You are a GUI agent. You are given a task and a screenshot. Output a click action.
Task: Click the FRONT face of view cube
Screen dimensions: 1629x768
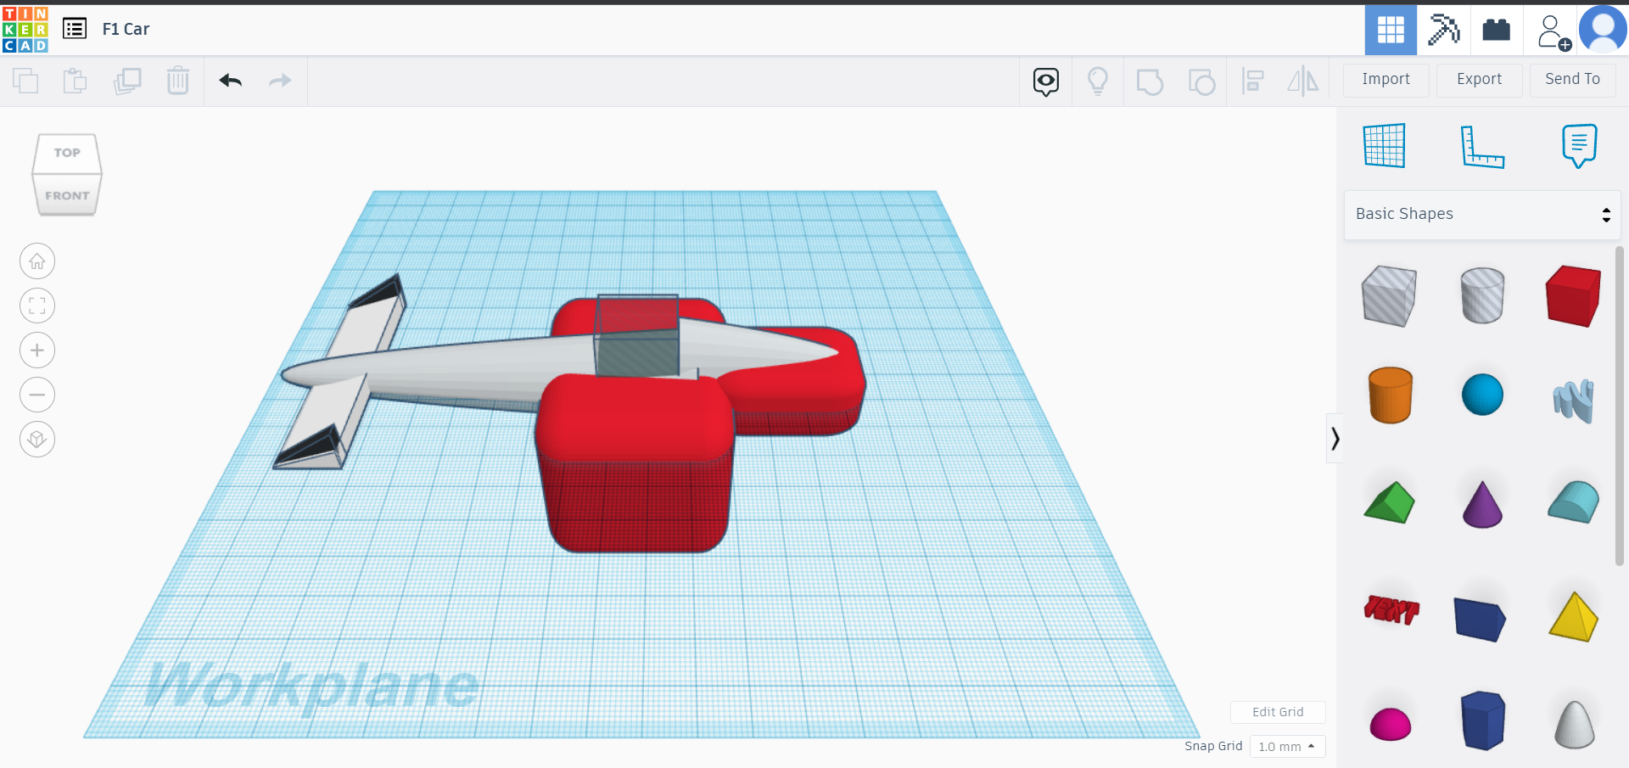[x=67, y=195]
